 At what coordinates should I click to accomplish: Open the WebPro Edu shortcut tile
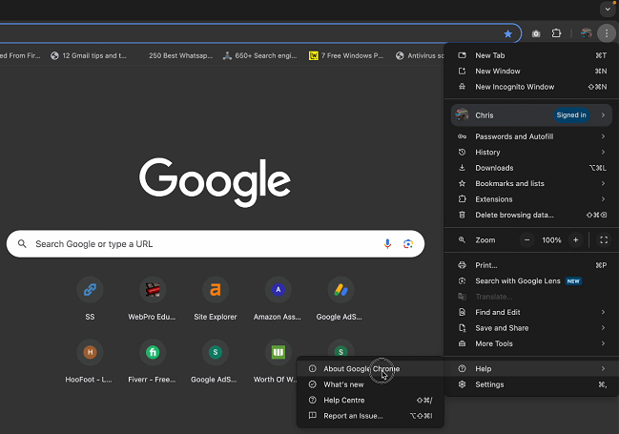tap(153, 299)
